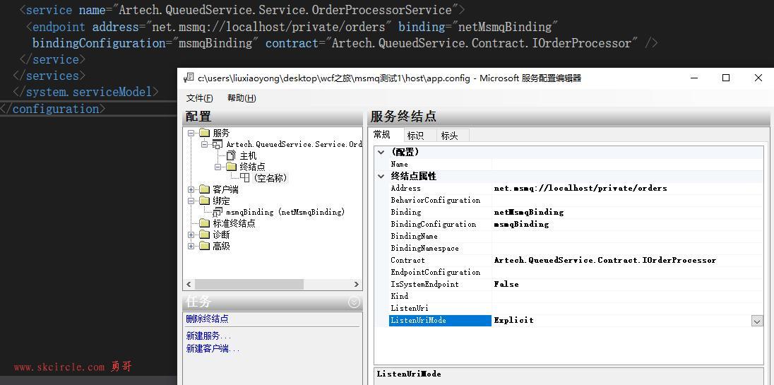Select 主机 in the configuration tree

click(x=249, y=155)
